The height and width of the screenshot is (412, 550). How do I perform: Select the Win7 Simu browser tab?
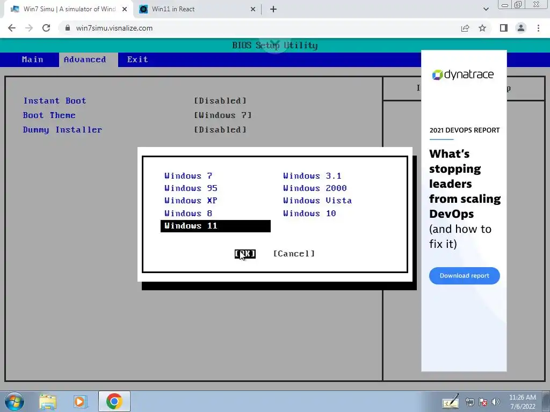(68, 10)
